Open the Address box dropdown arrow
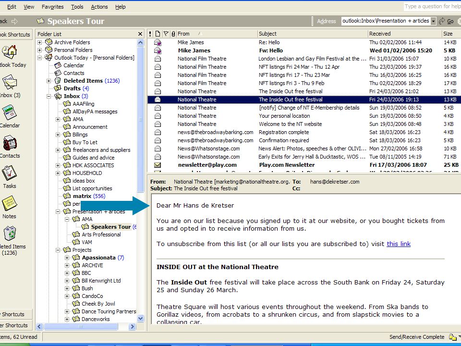 pyautogui.click(x=433, y=21)
